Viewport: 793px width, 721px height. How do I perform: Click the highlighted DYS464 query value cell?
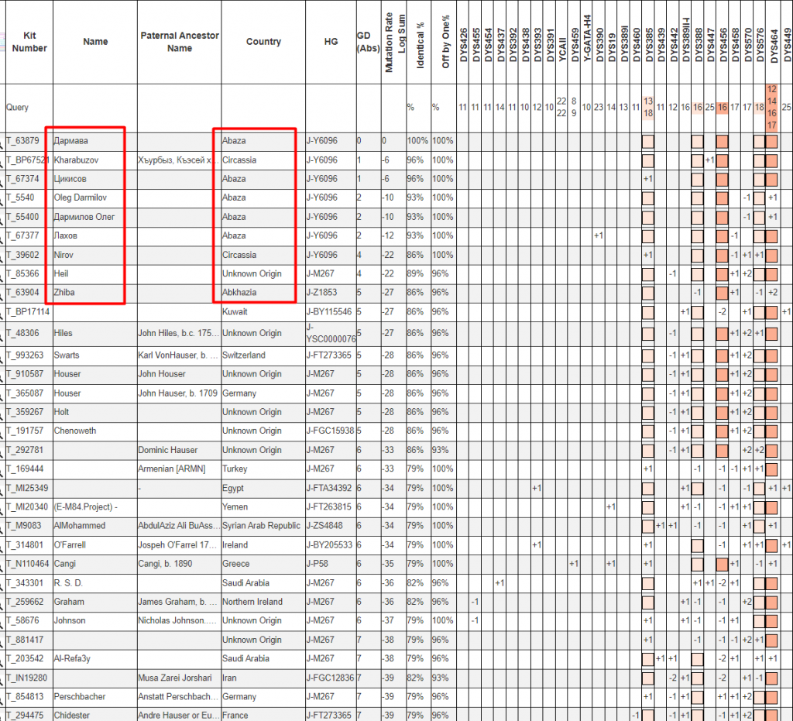click(x=771, y=108)
